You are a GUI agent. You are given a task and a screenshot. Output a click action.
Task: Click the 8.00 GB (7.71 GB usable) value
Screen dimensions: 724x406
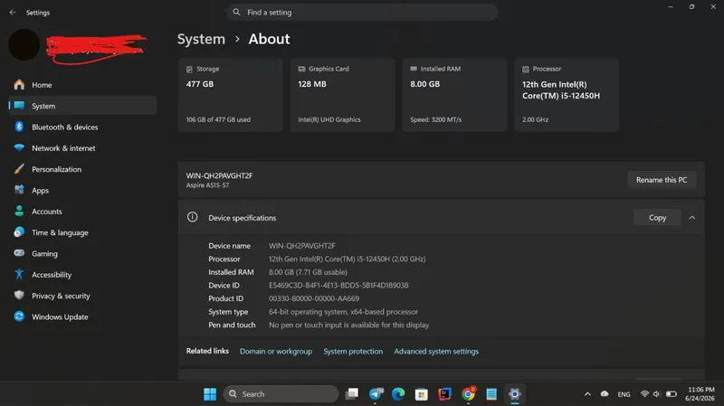click(308, 272)
